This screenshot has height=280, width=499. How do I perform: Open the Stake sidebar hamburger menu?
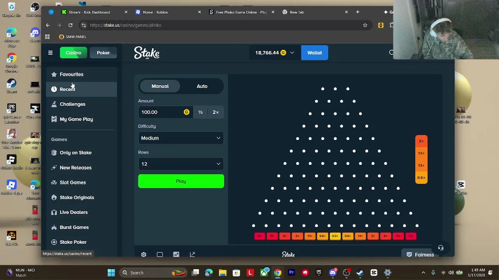click(50, 52)
